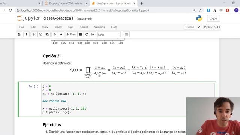The image size is (240, 135).
Task: Click the 'Usamos la definición:' text
Action: click(x=57, y=63)
